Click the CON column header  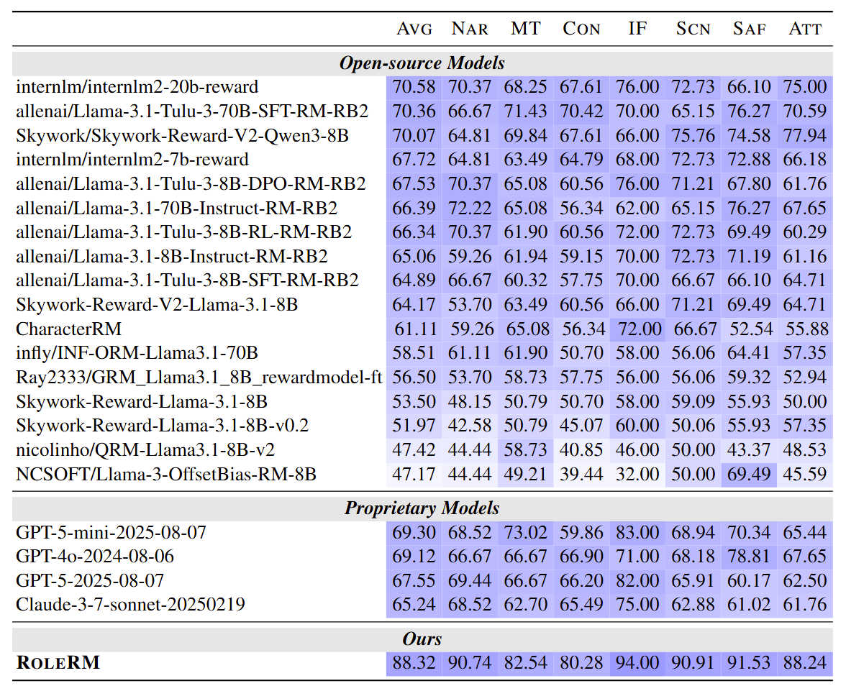coord(581,29)
